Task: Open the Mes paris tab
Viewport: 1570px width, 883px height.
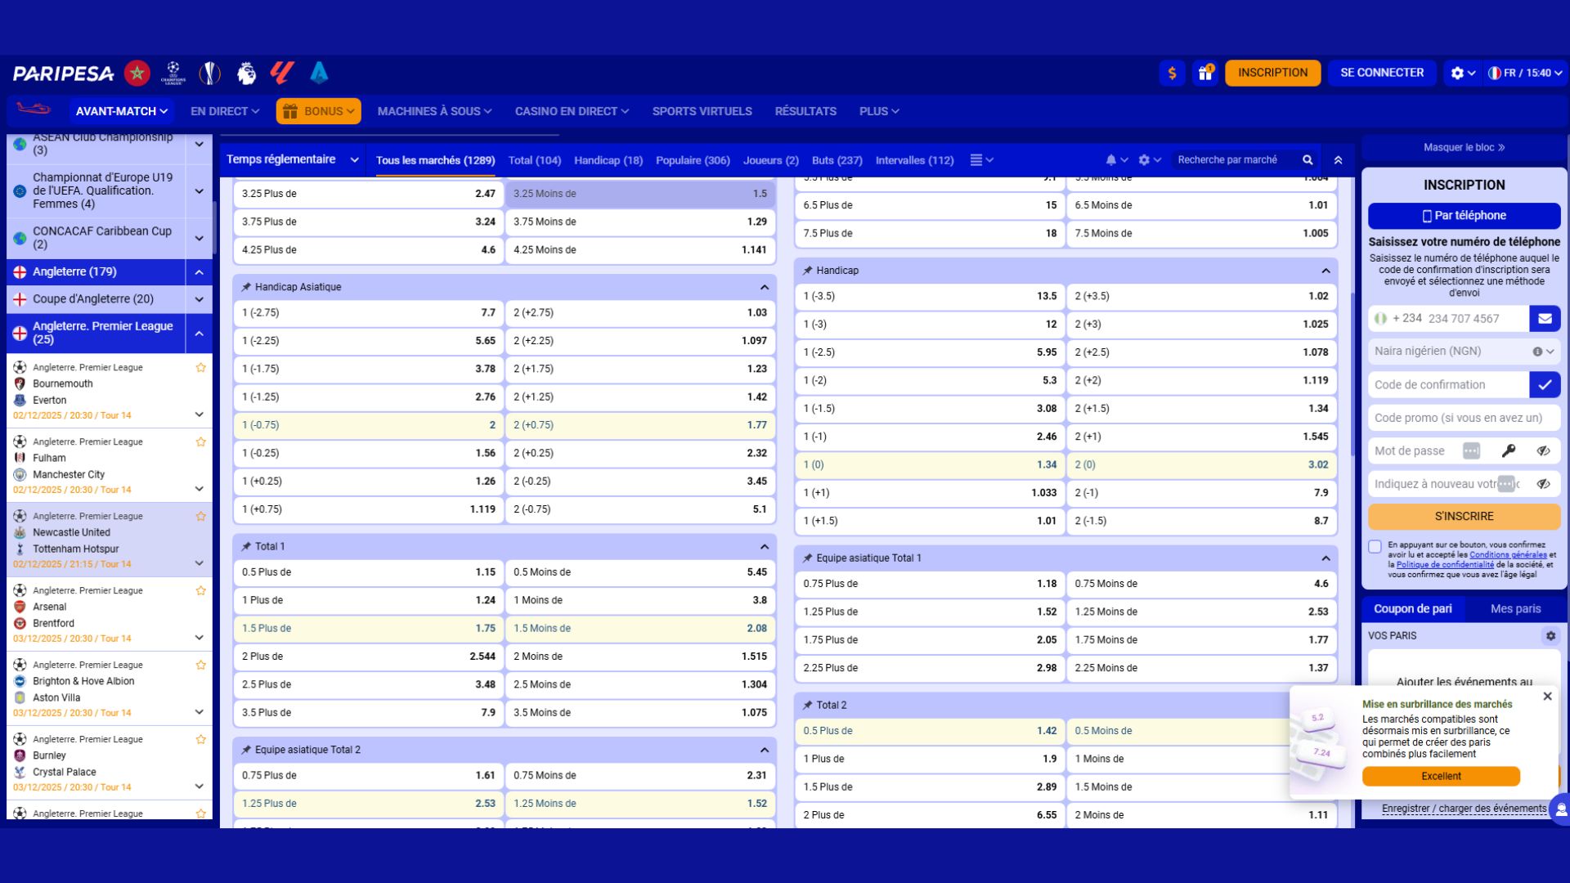Action: point(1514,608)
